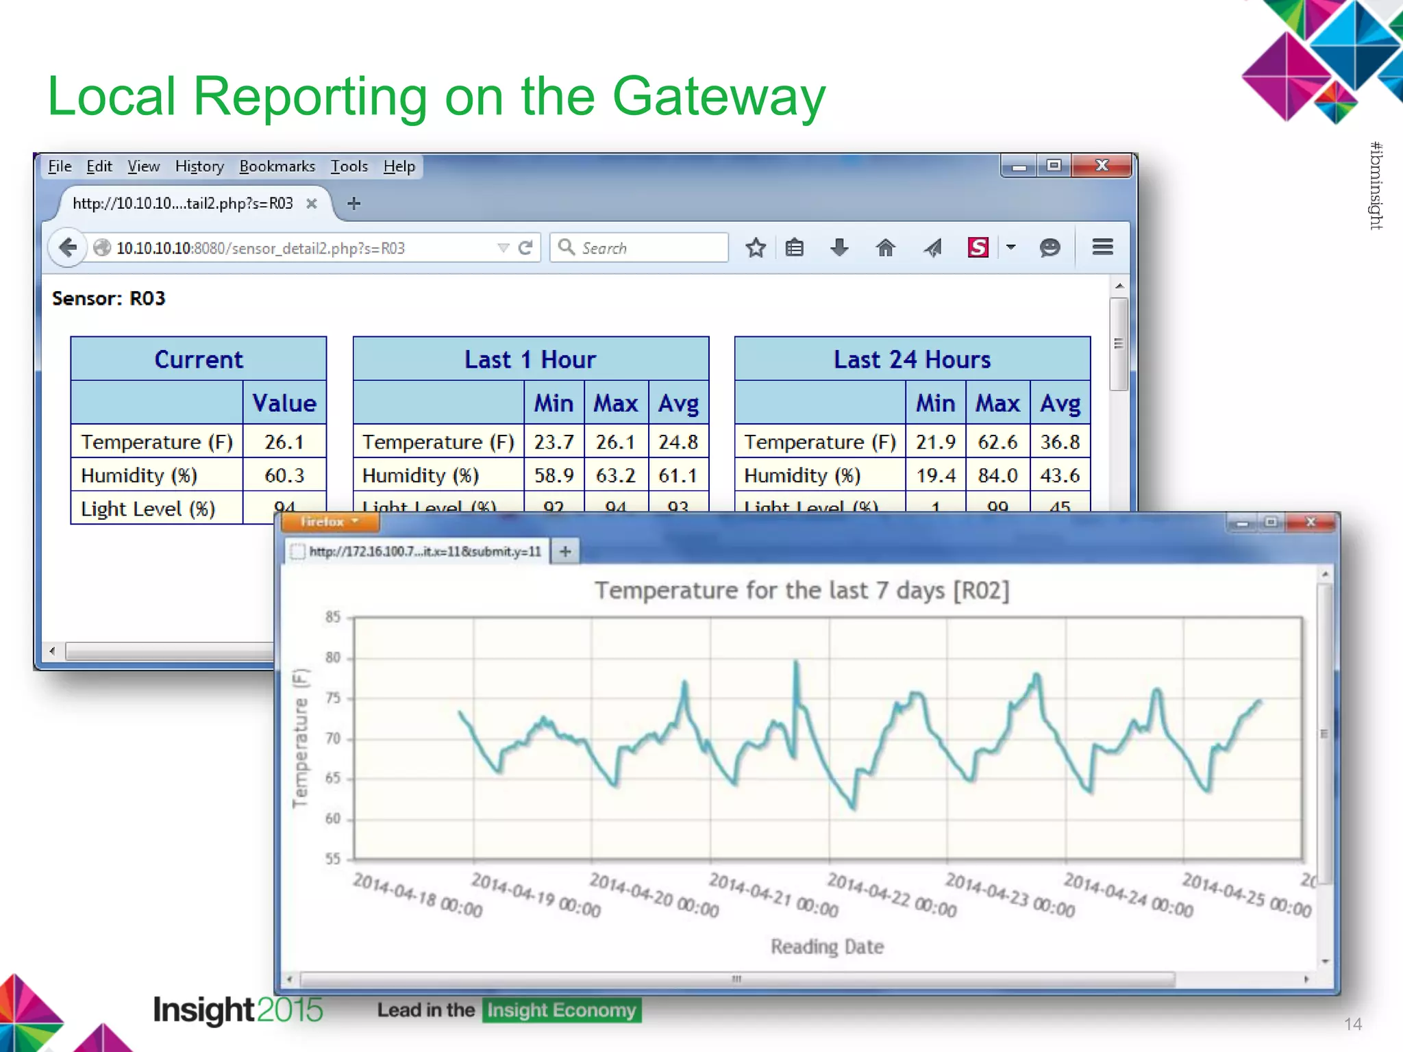This screenshot has height=1052, width=1403.
Task: Open the Help menu
Action: (399, 166)
